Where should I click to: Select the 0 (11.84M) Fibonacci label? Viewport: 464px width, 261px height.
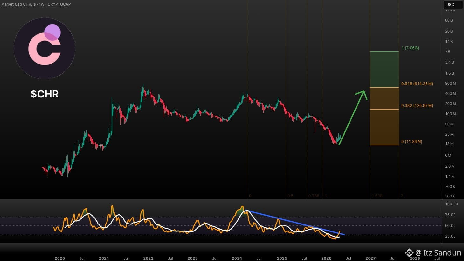[412, 142]
